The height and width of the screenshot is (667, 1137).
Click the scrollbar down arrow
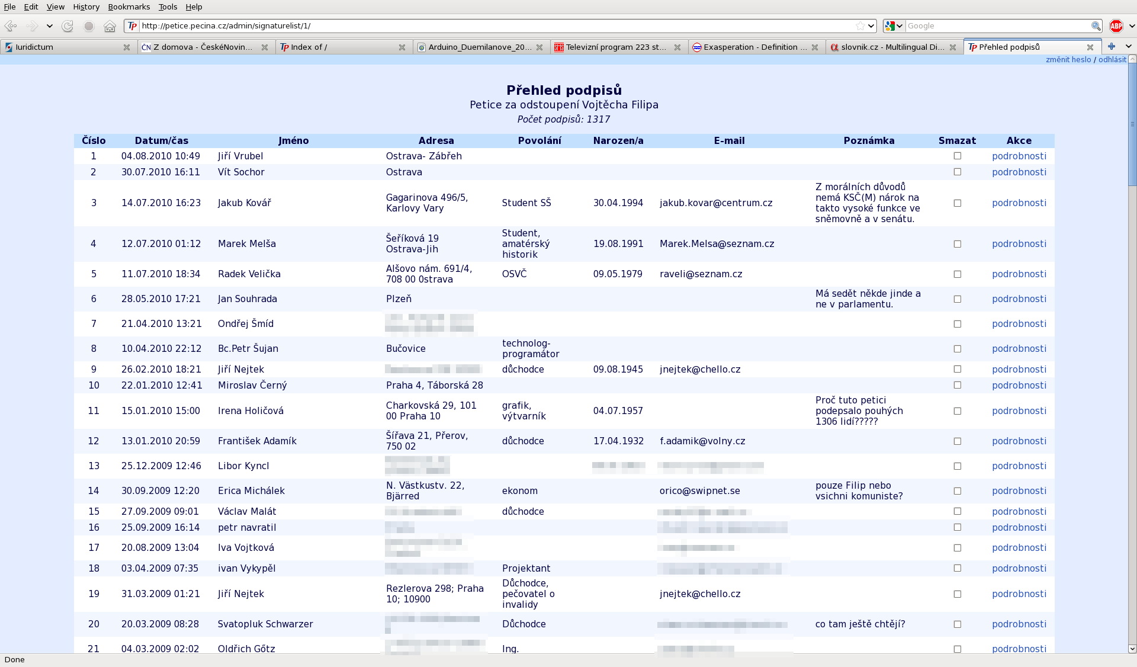coord(1132,649)
